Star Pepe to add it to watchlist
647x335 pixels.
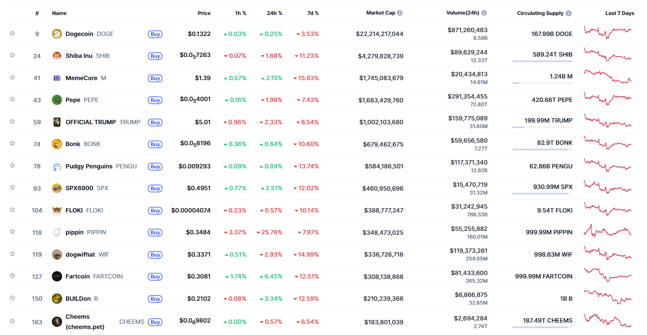tap(12, 100)
